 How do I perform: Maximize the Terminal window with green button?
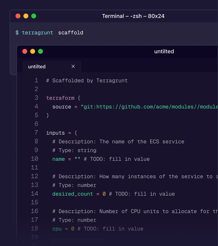tap(34, 16)
